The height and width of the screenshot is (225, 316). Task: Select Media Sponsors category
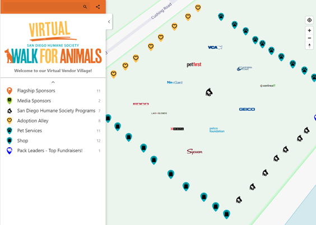(53, 101)
